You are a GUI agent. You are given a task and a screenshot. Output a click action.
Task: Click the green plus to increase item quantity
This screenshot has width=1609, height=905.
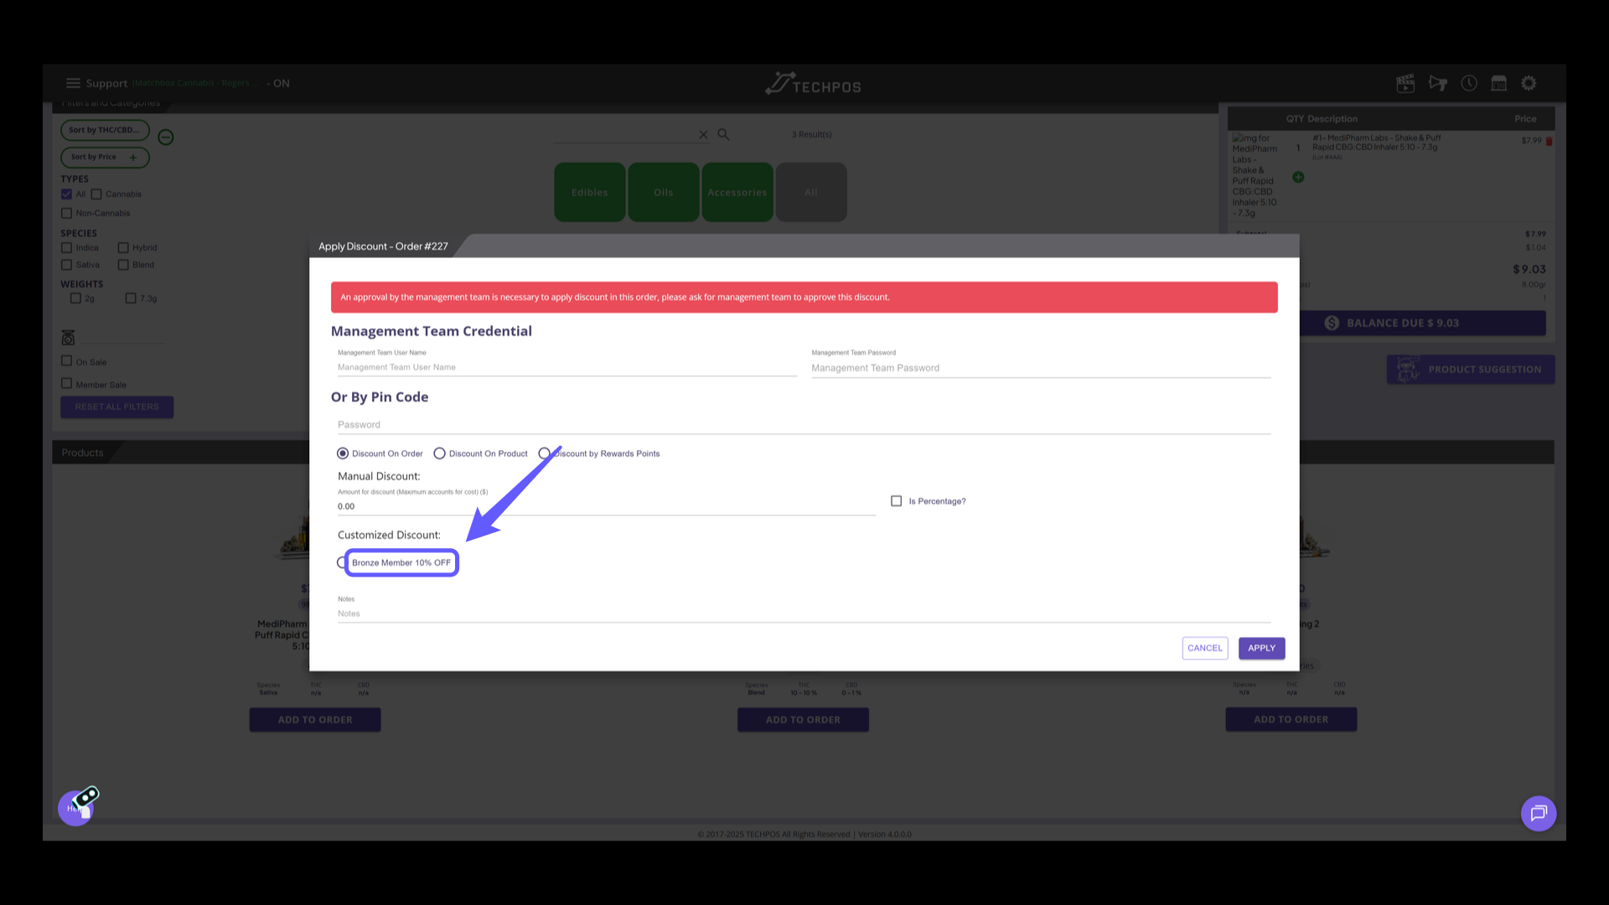tap(1298, 177)
